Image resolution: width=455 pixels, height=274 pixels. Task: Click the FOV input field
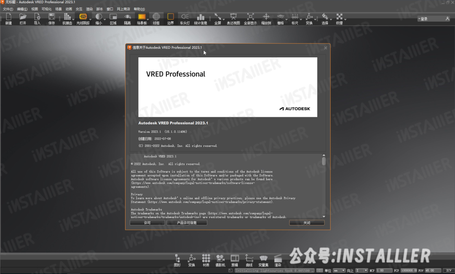click(x=433, y=271)
